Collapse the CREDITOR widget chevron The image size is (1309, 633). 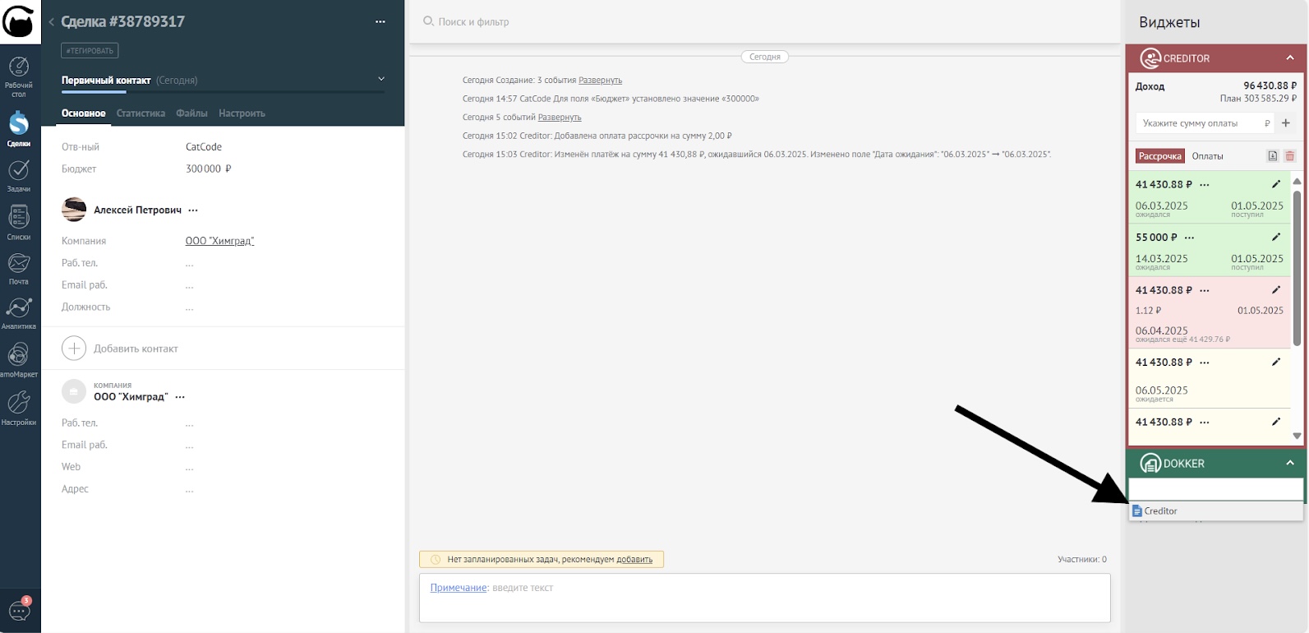point(1290,58)
